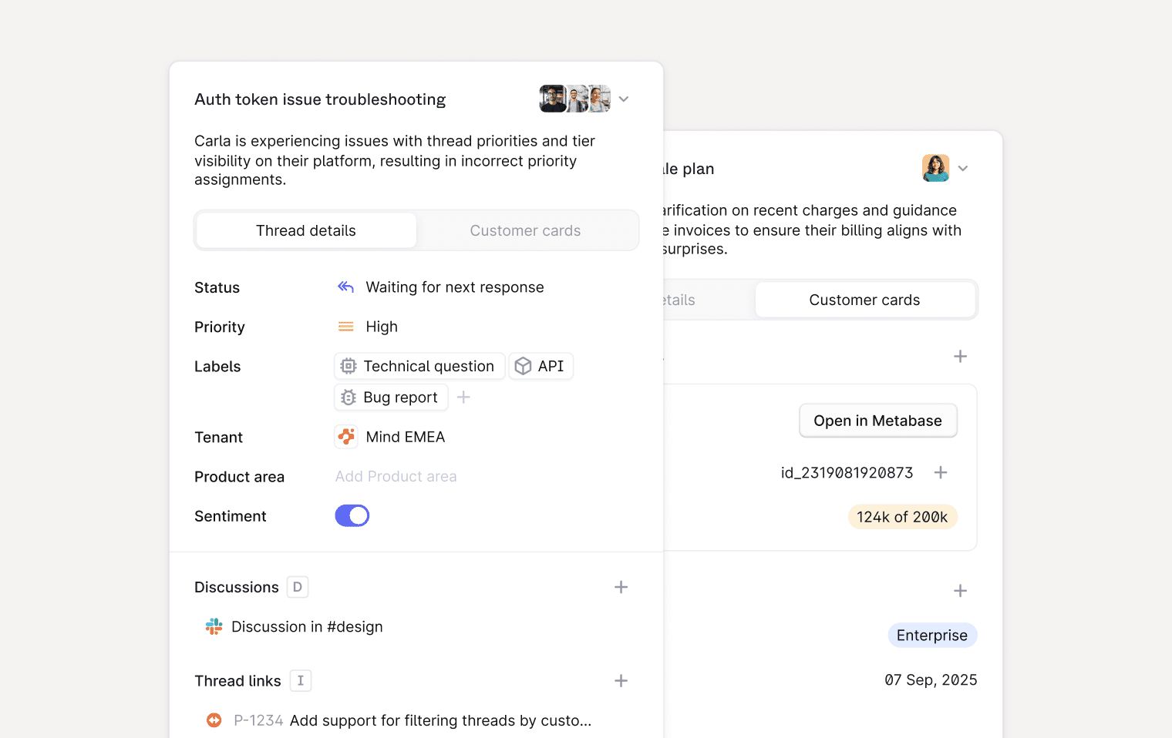Viewport: 1172px width, 738px height.
Task: Click the 124k of 200k usage badge
Action: pyautogui.click(x=902, y=517)
